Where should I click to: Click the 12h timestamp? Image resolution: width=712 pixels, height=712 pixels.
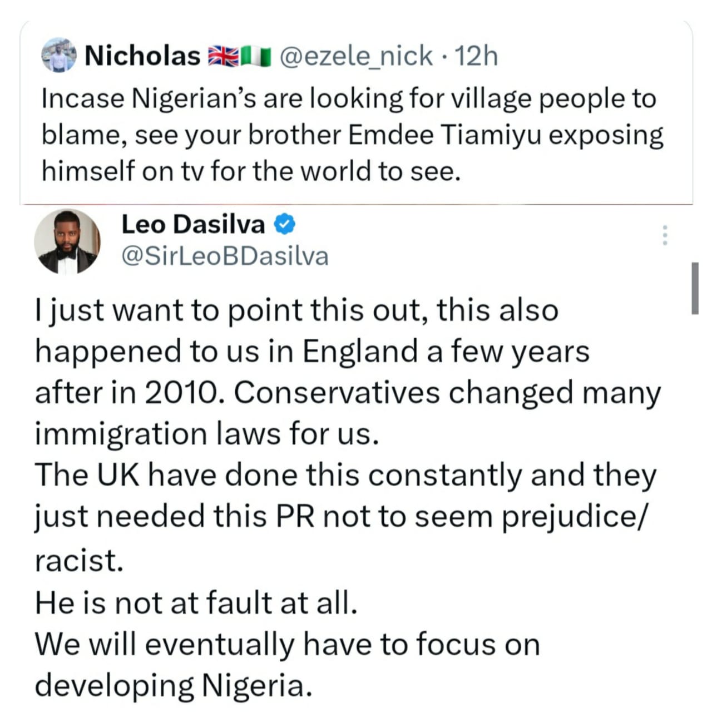(x=476, y=56)
